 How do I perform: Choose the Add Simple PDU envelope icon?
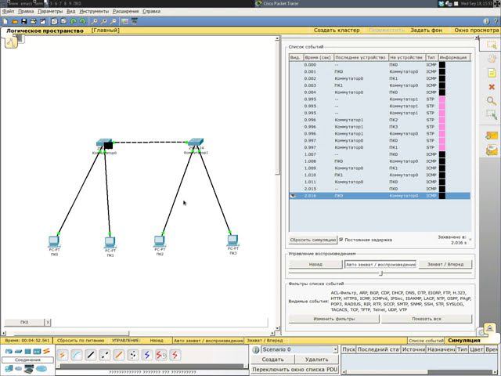point(492,135)
